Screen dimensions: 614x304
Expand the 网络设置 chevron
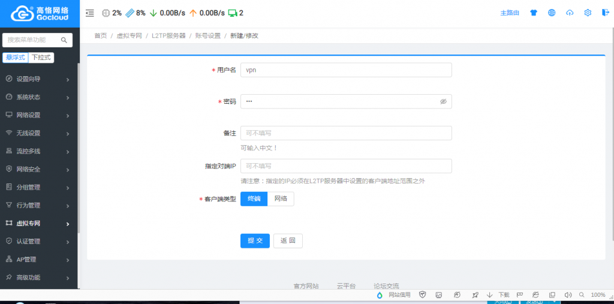(68, 116)
